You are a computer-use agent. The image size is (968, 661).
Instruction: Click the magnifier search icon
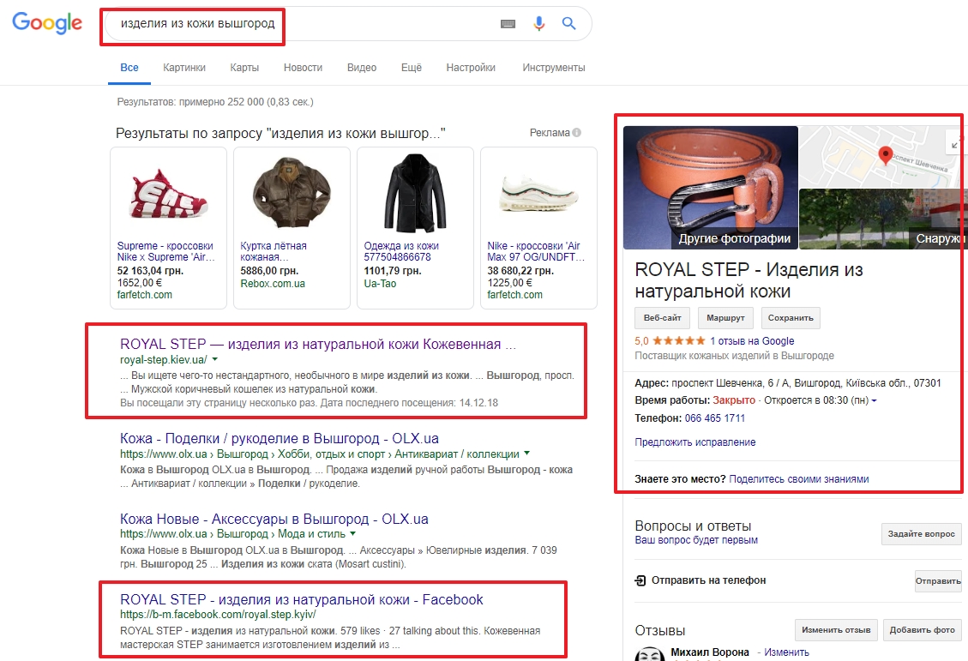[569, 23]
